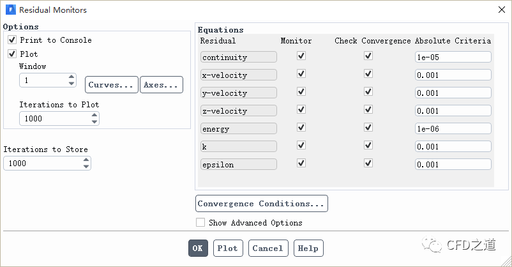Enable Show Advanced Options checkbox
Screen dimensions: 512x267
click(x=200, y=223)
